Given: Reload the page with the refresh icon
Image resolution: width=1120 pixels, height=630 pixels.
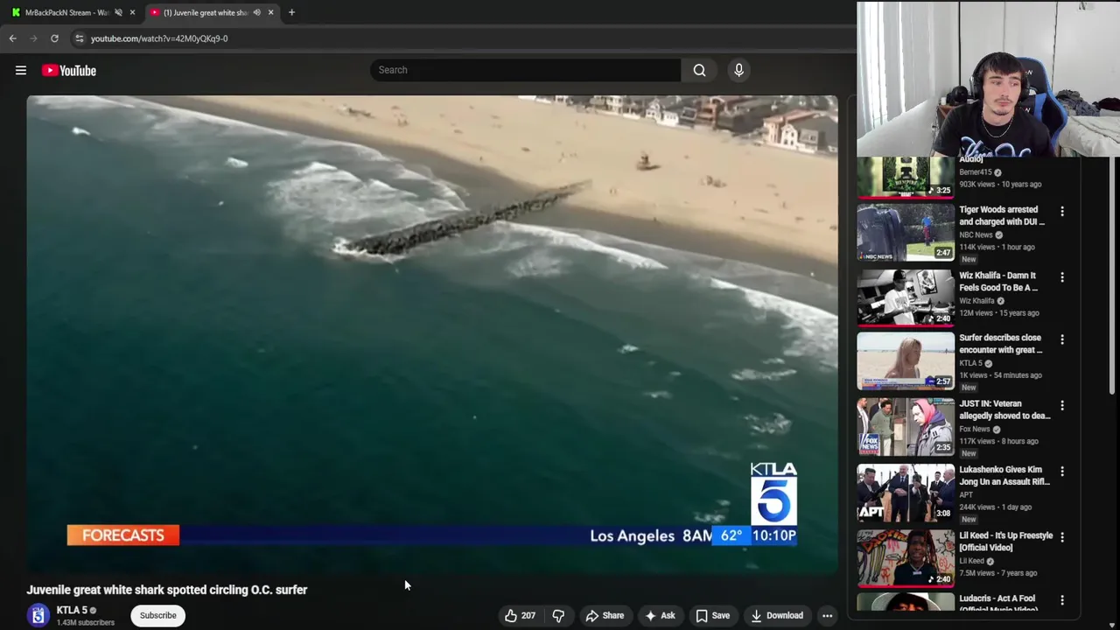Looking at the screenshot, I should pyautogui.click(x=54, y=38).
